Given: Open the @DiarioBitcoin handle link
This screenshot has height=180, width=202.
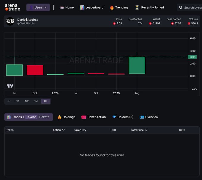Looking at the screenshot, I should 26,23.
